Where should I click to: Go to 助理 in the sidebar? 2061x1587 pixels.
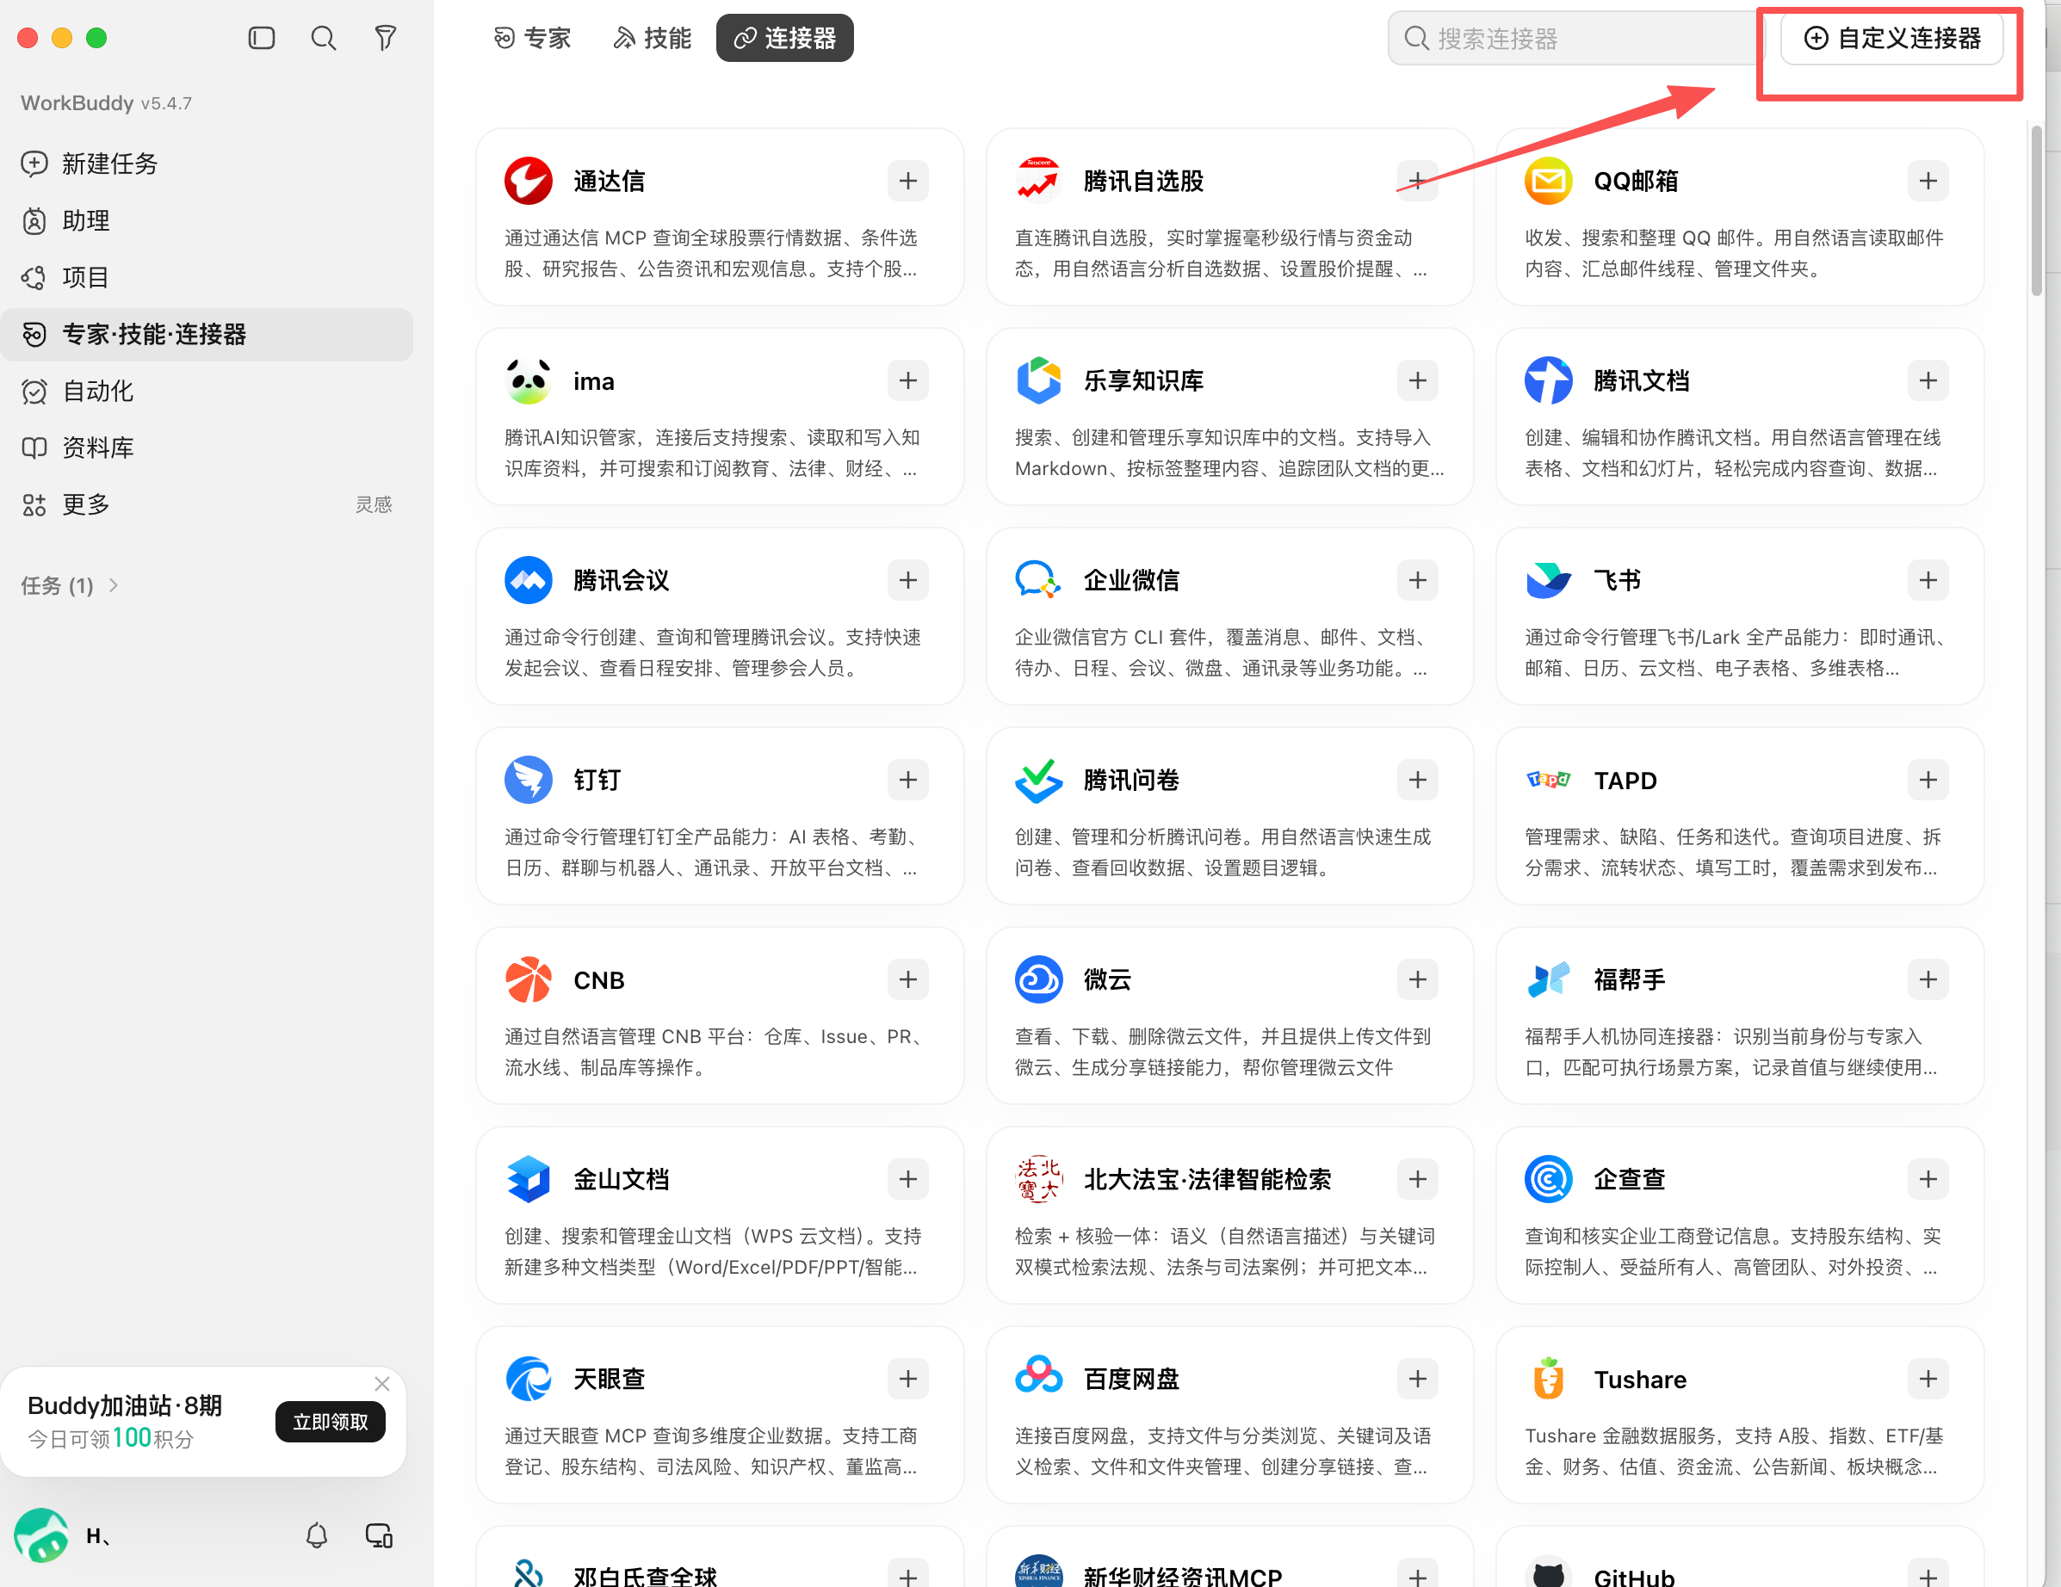(207, 221)
